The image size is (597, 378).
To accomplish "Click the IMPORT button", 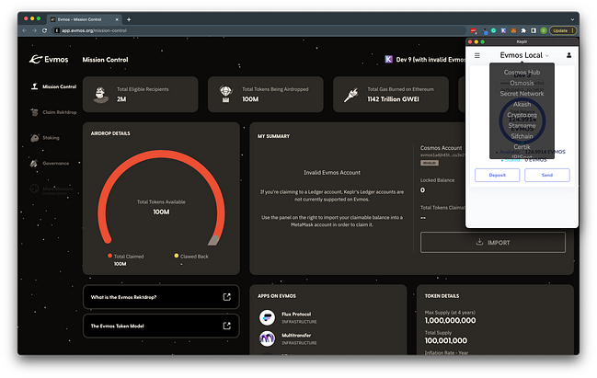I will point(493,243).
